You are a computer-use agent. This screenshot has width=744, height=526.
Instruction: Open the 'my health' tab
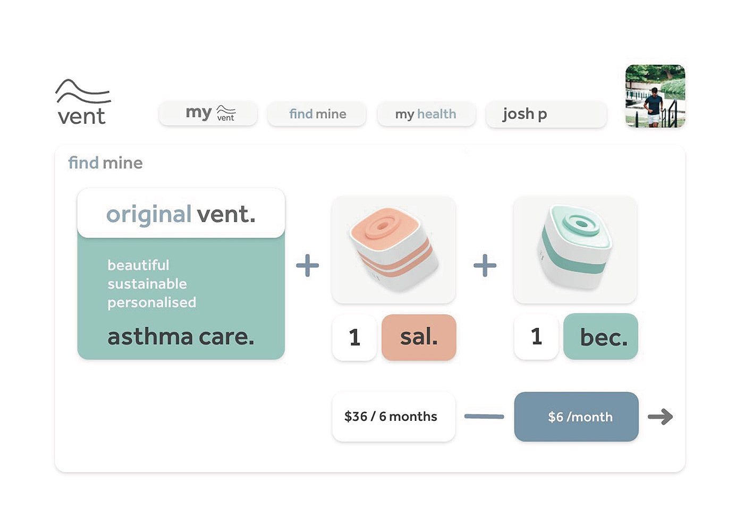coord(426,114)
